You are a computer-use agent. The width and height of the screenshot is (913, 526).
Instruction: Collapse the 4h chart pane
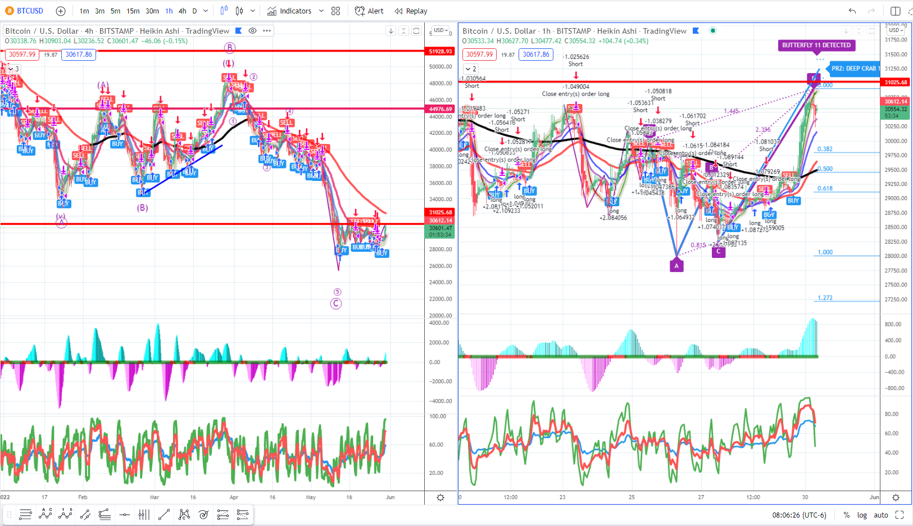(403, 31)
